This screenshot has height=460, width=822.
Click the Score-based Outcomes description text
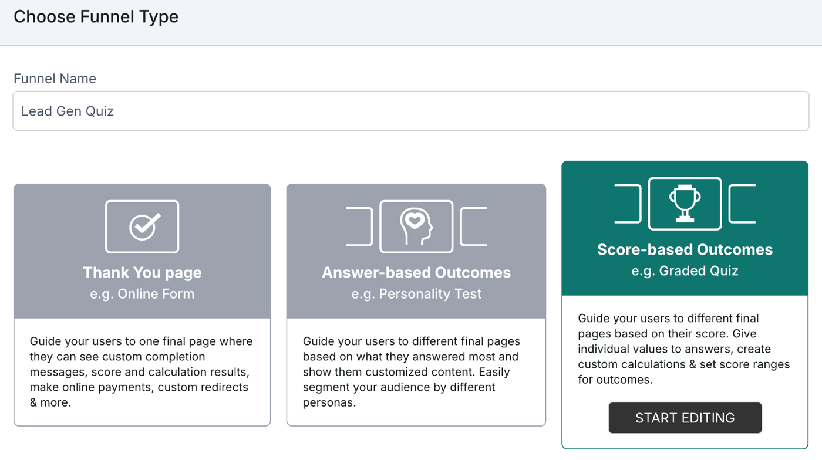point(684,349)
